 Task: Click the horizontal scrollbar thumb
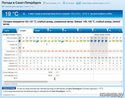point(26,81)
